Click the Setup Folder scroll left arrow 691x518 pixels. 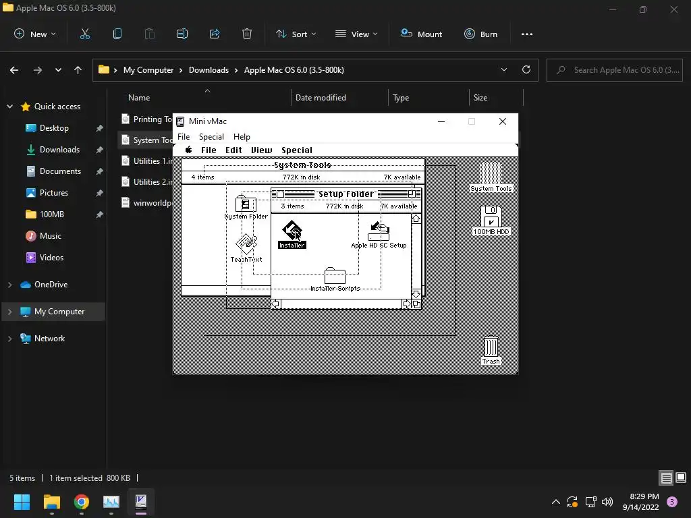276,304
